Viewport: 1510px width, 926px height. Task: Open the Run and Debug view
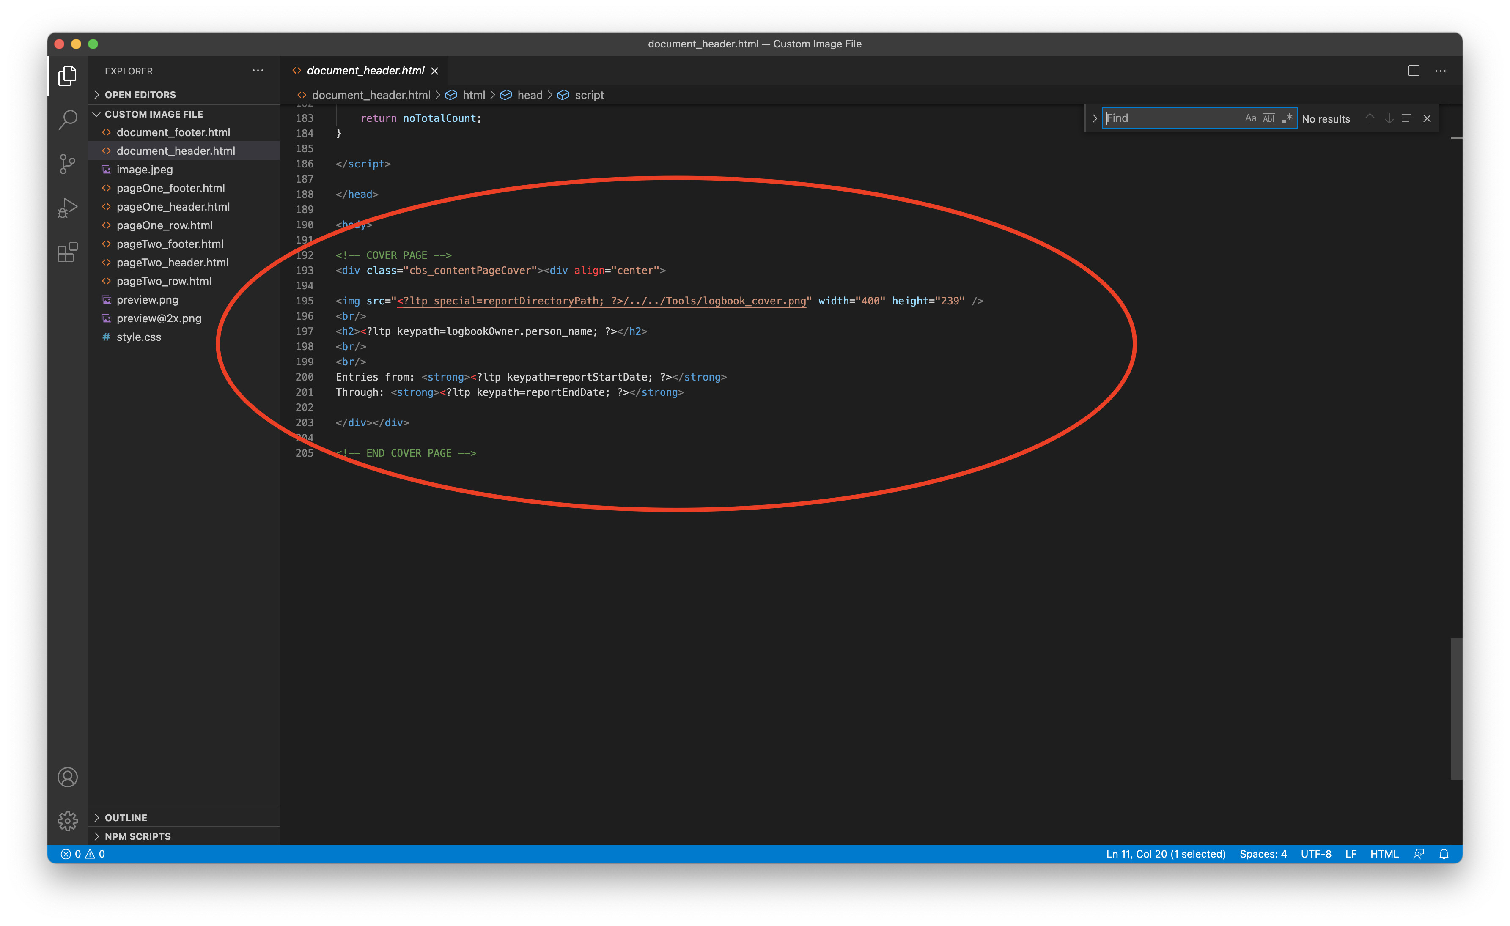67,208
